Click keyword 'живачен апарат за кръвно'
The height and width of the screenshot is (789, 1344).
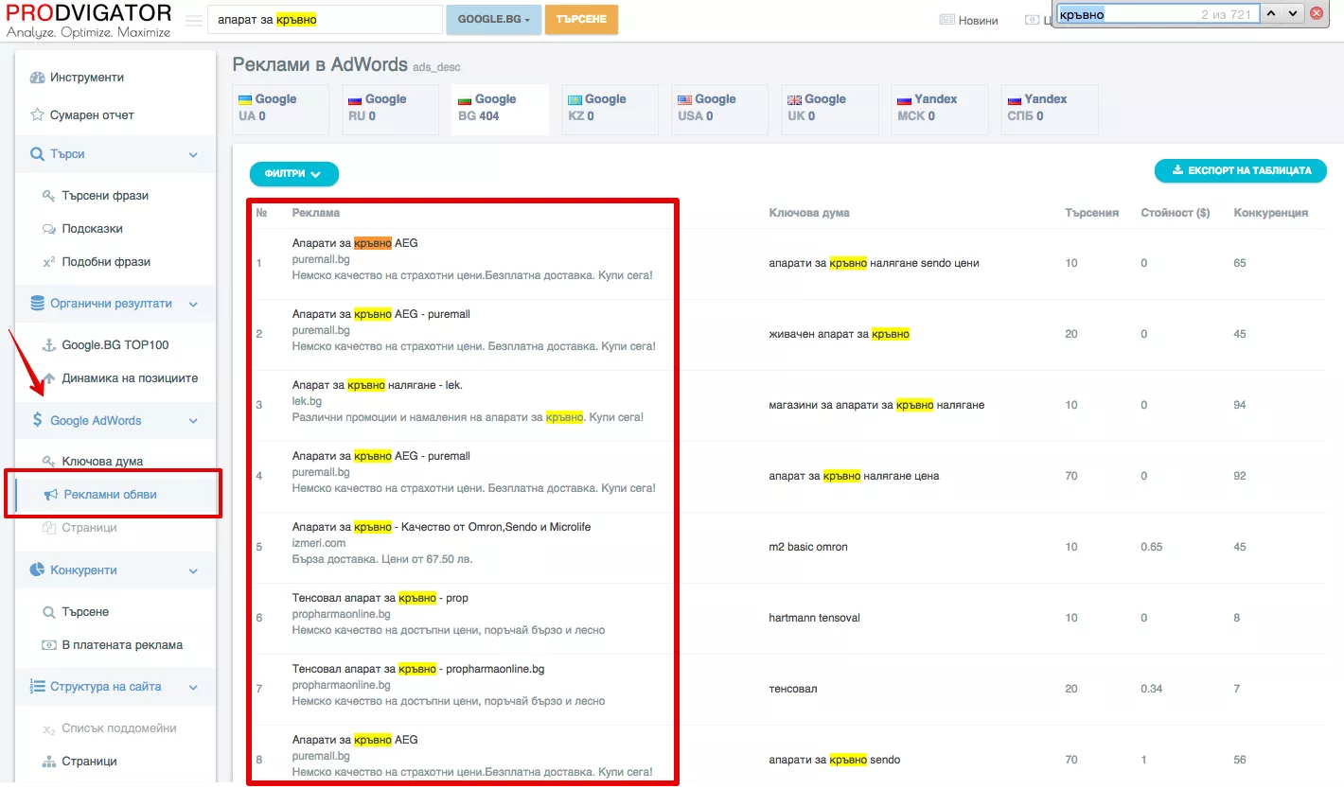[x=840, y=334]
